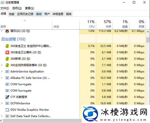Click the 360新闻 process icon
The image size is (150, 123).
(x=7, y=59)
